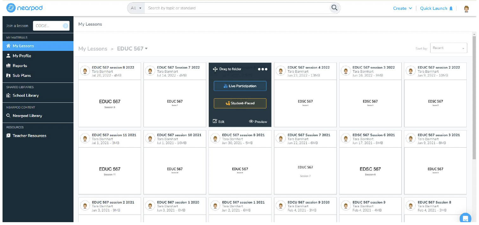The width and height of the screenshot is (479, 225).
Task: Click author avatar on EDSC 567 Session 6 2021
Action: click(x=346, y=138)
